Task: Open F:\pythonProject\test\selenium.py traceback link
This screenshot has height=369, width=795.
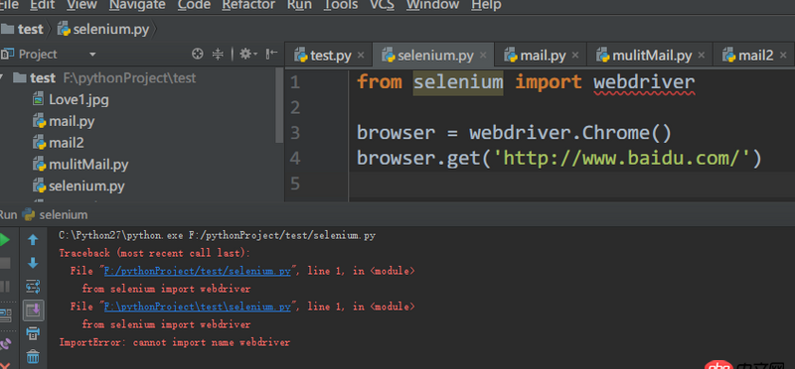Action: point(197,307)
